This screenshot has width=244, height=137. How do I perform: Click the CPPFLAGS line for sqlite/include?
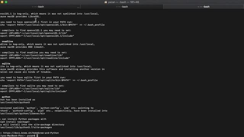[x=34, y=91]
